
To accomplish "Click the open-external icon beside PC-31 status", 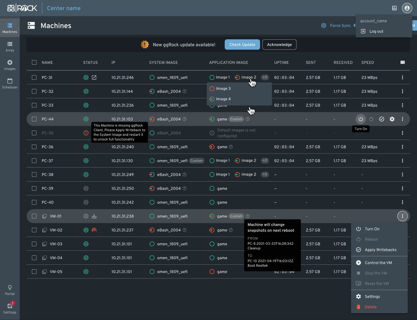I will click(x=94, y=78).
